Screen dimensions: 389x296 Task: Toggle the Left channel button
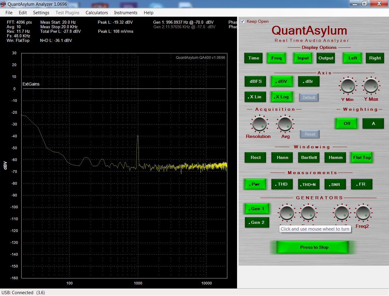(353, 58)
